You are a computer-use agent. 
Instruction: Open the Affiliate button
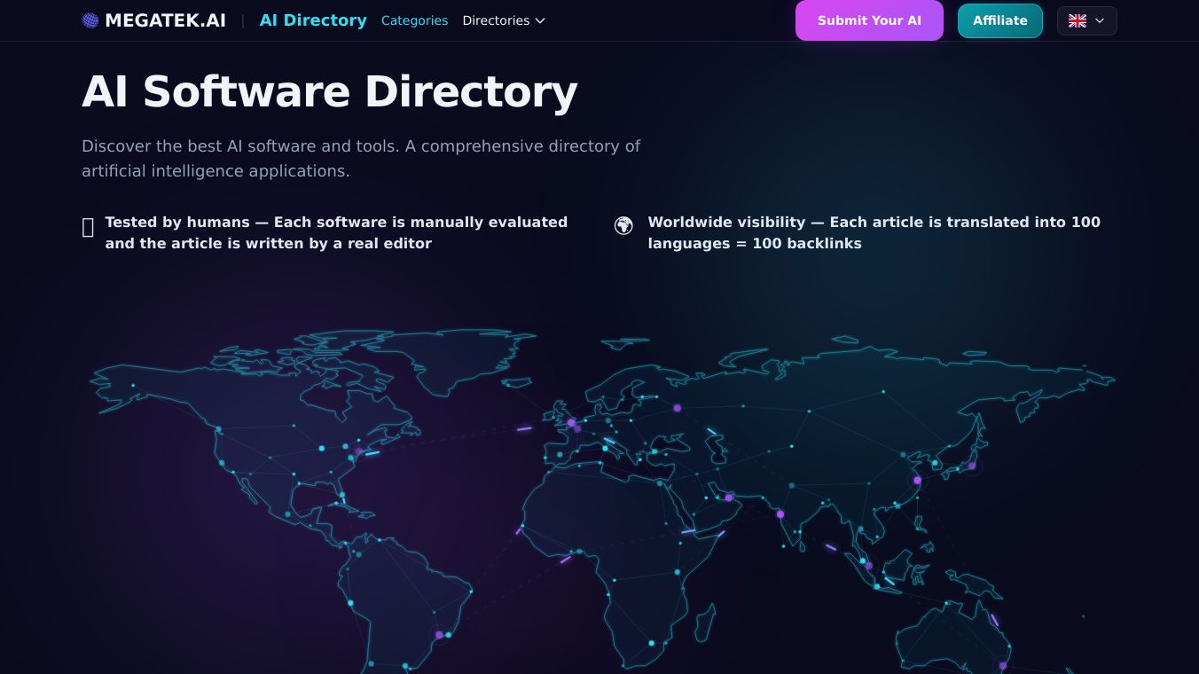pos(1000,20)
